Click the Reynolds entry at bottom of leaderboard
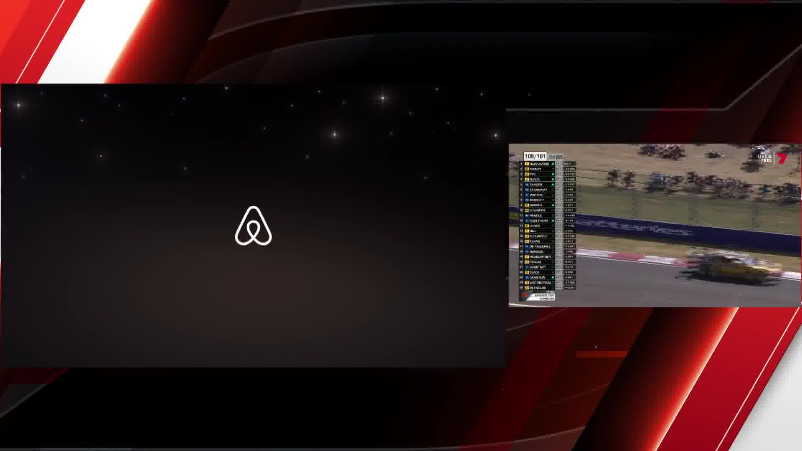Image resolution: width=802 pixels, height=451 pixels. pyautogui.click(x=538, y=288)
